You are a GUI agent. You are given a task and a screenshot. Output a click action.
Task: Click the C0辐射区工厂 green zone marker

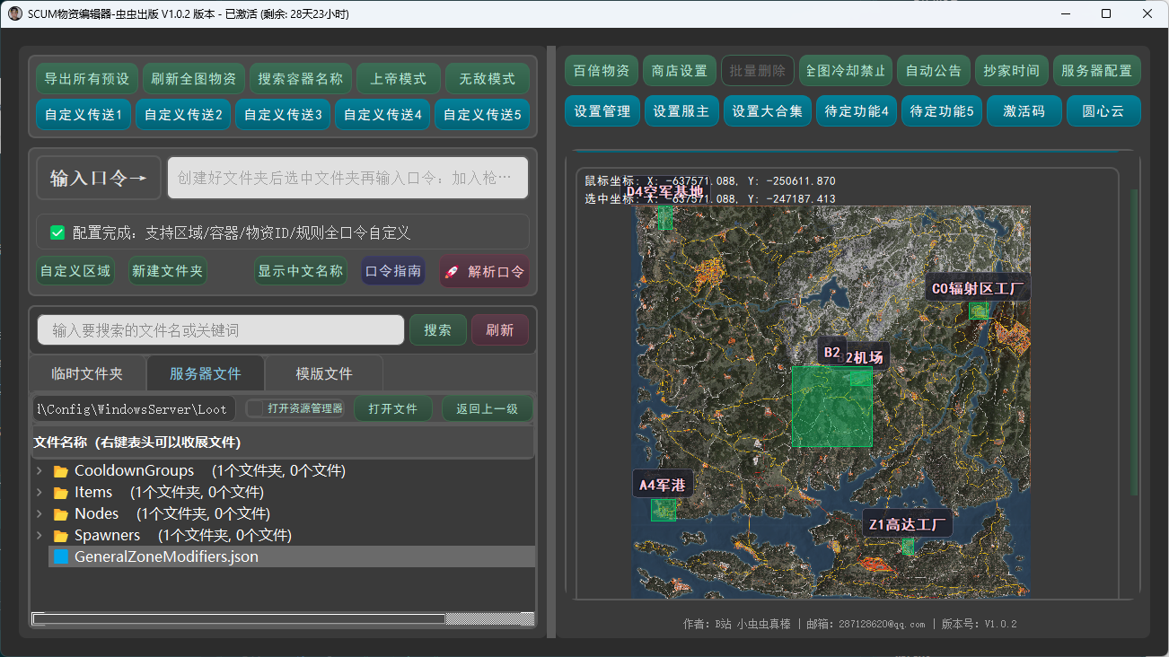point(979,310)
